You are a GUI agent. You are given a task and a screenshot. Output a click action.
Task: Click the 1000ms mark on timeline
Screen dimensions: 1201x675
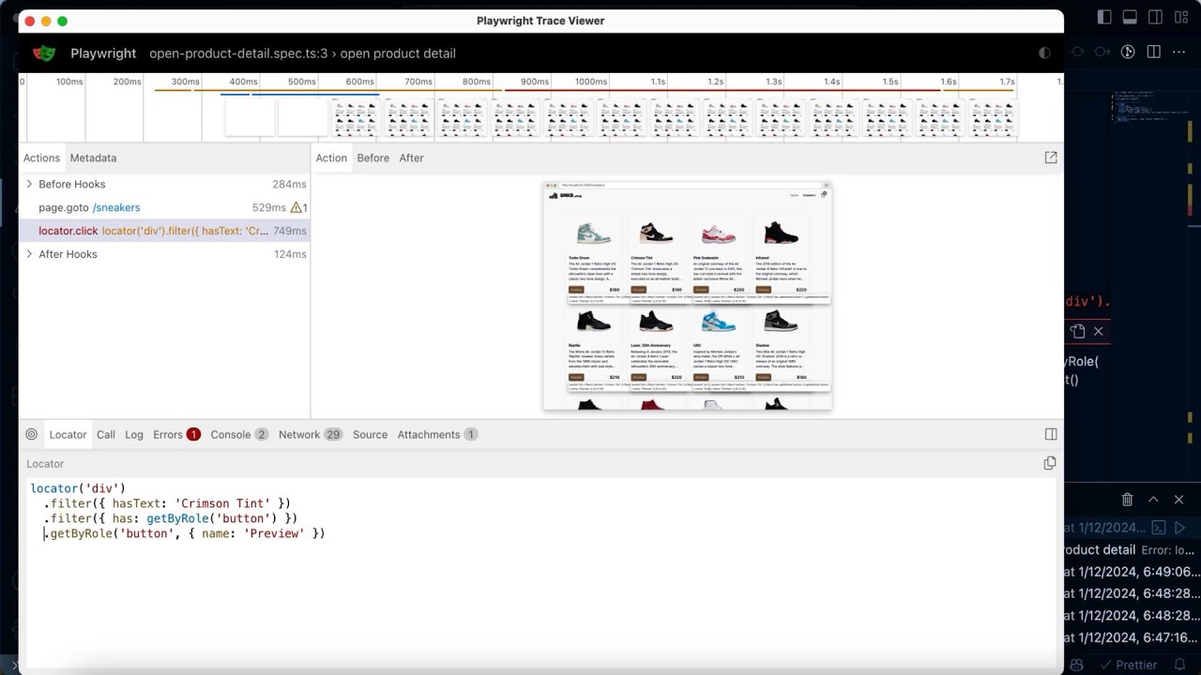pos(591,82)
